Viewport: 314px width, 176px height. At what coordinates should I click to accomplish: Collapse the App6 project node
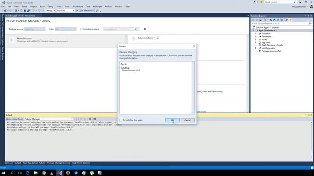pyautogui.click(x=253, y=30)
